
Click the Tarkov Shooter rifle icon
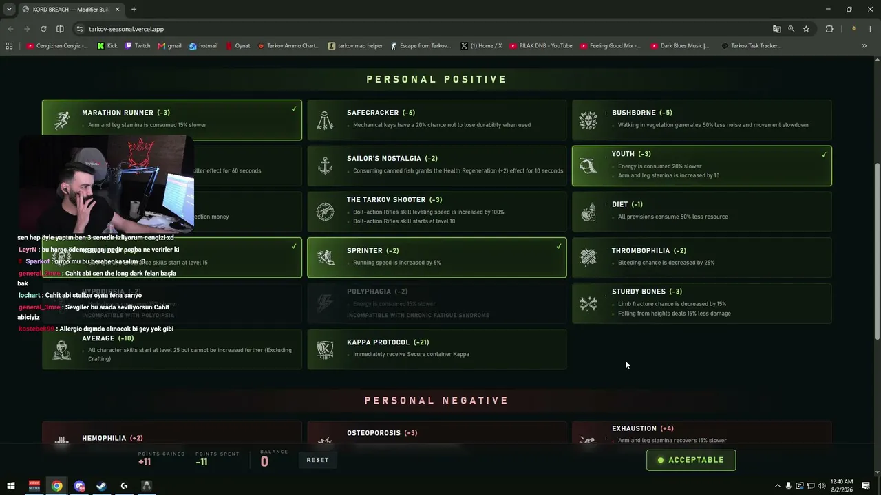pos(325,212)
